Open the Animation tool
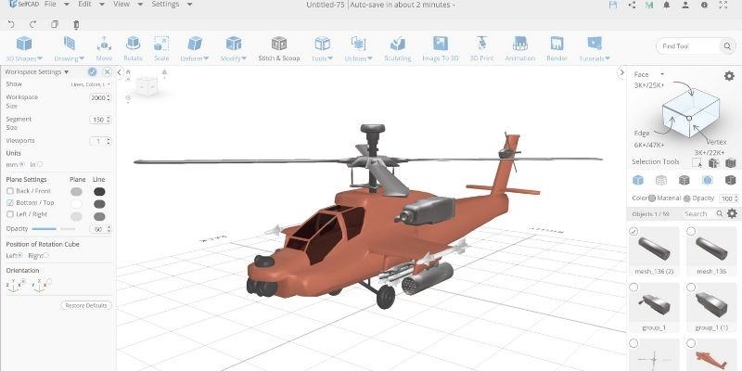 [x=519, y=47]
